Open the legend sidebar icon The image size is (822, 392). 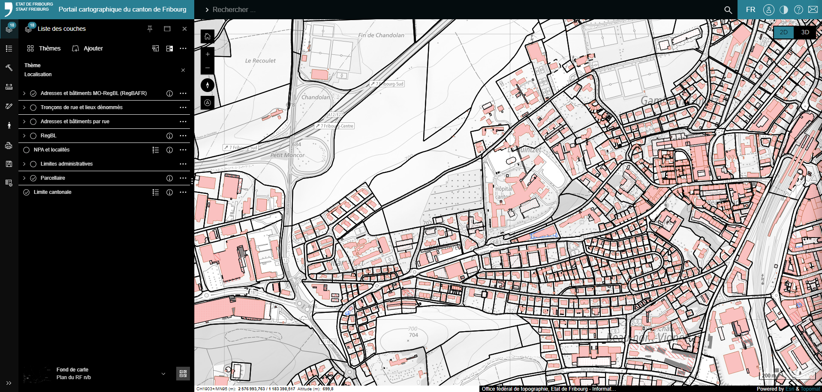(x=9, y=48)
